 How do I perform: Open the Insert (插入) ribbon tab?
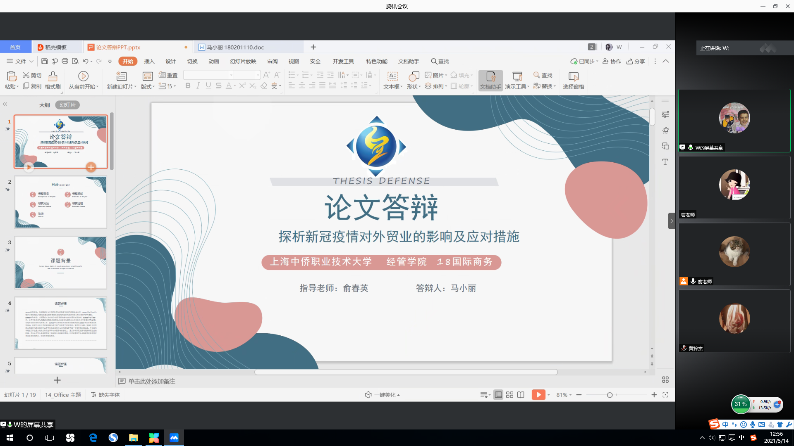149,61
